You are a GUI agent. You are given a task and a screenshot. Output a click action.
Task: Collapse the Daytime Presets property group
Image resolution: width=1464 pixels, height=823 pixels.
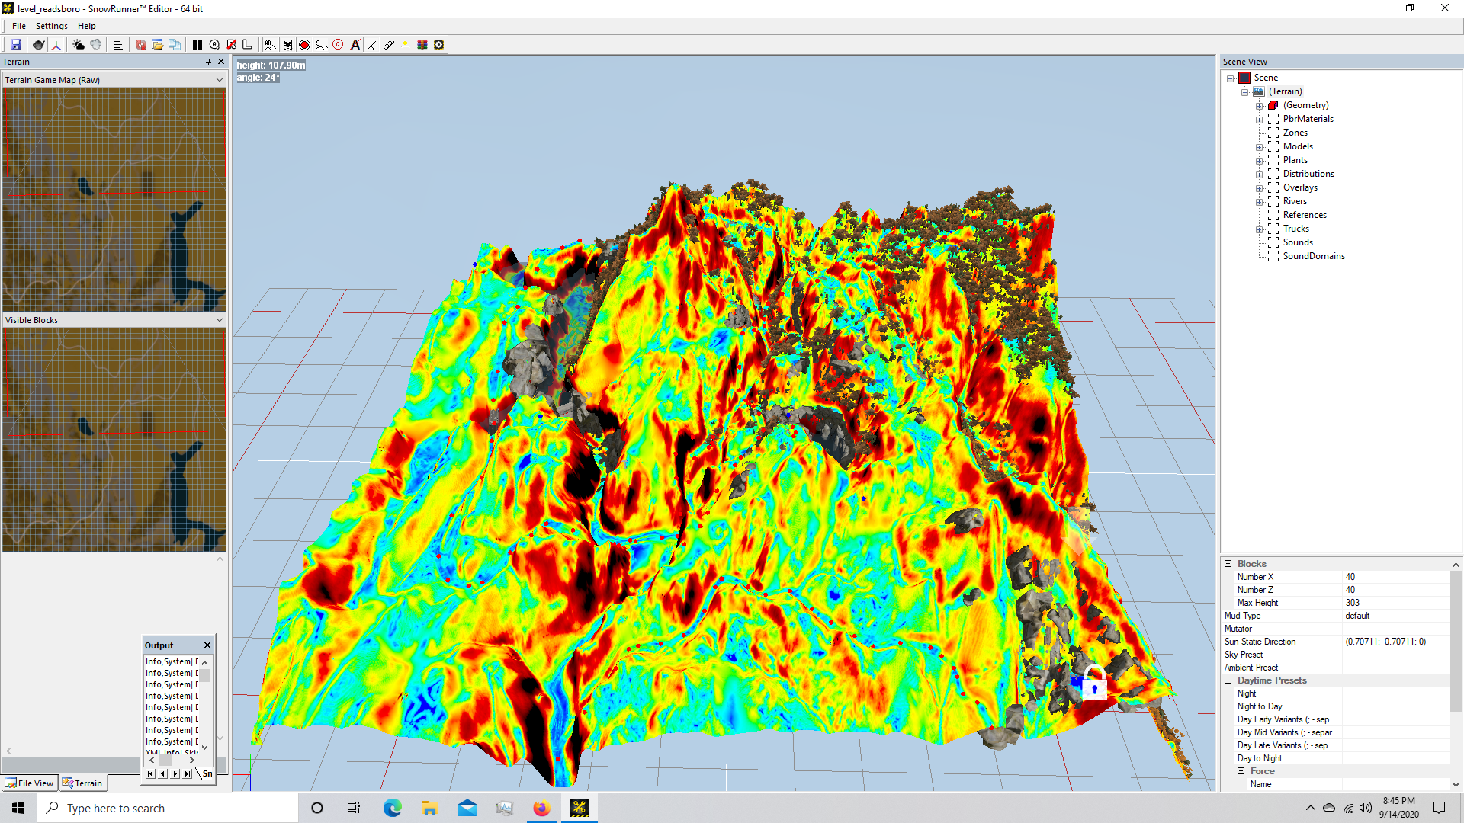(1228, 680)
